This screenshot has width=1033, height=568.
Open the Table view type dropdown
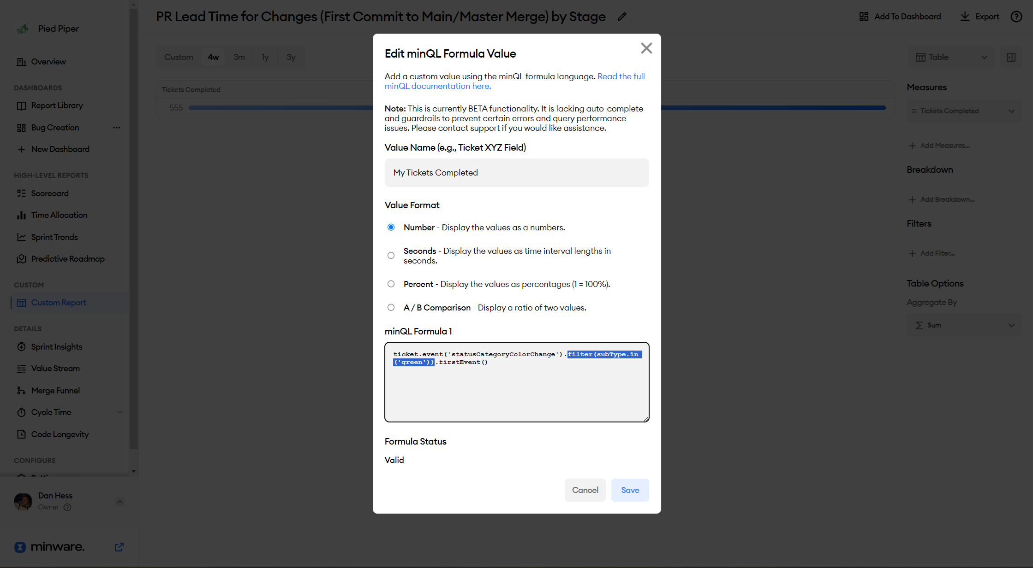pyautogui.click(x=950, y=57)
